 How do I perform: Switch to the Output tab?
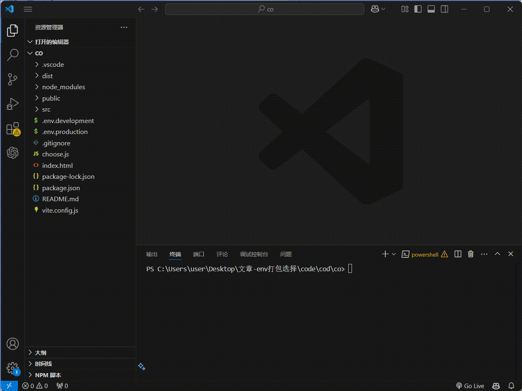(152, 254)
